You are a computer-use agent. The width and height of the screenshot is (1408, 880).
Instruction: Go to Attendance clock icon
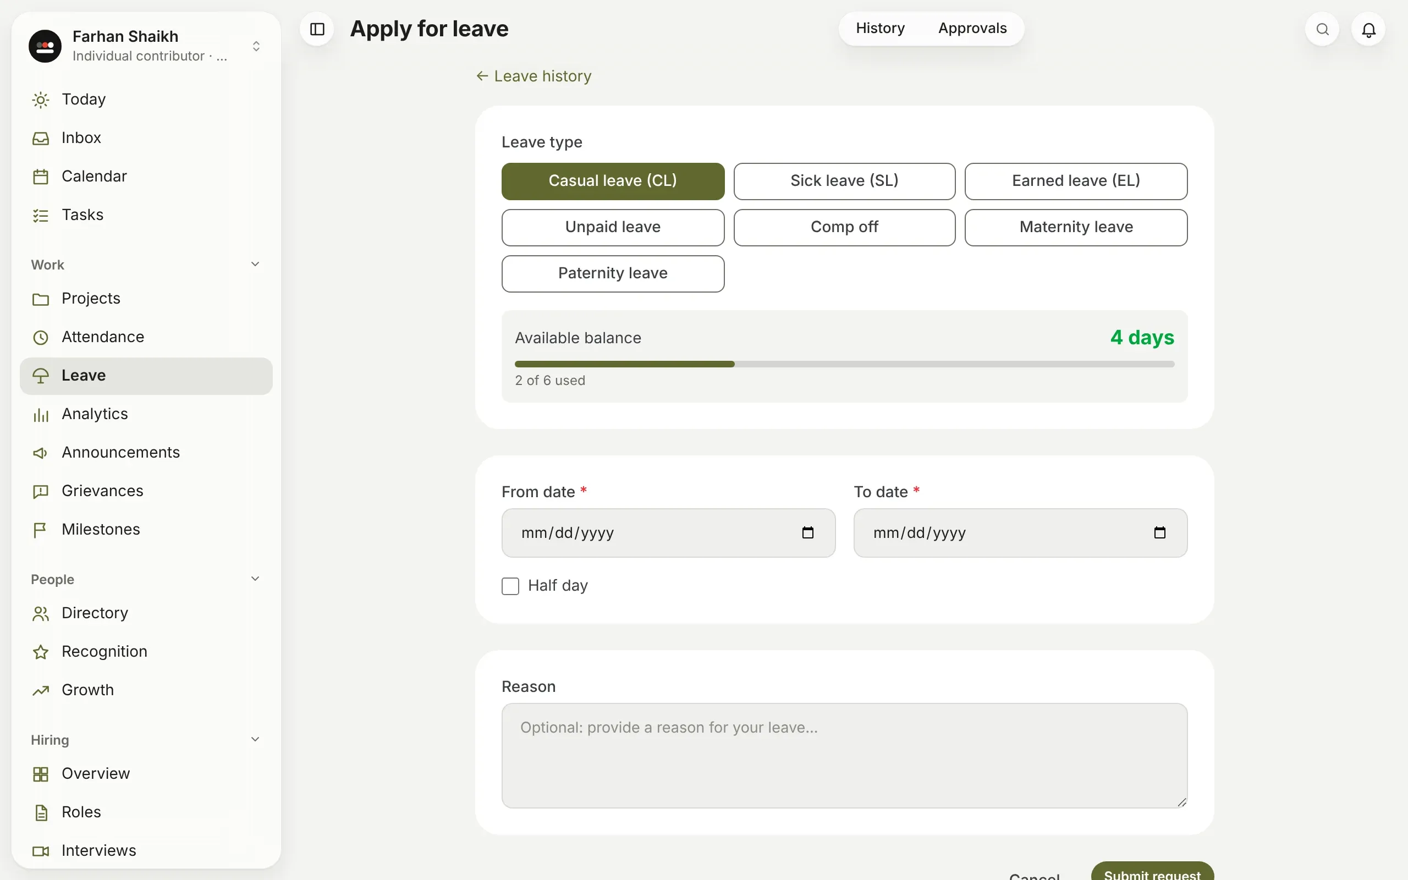click(x=41, y=337)
